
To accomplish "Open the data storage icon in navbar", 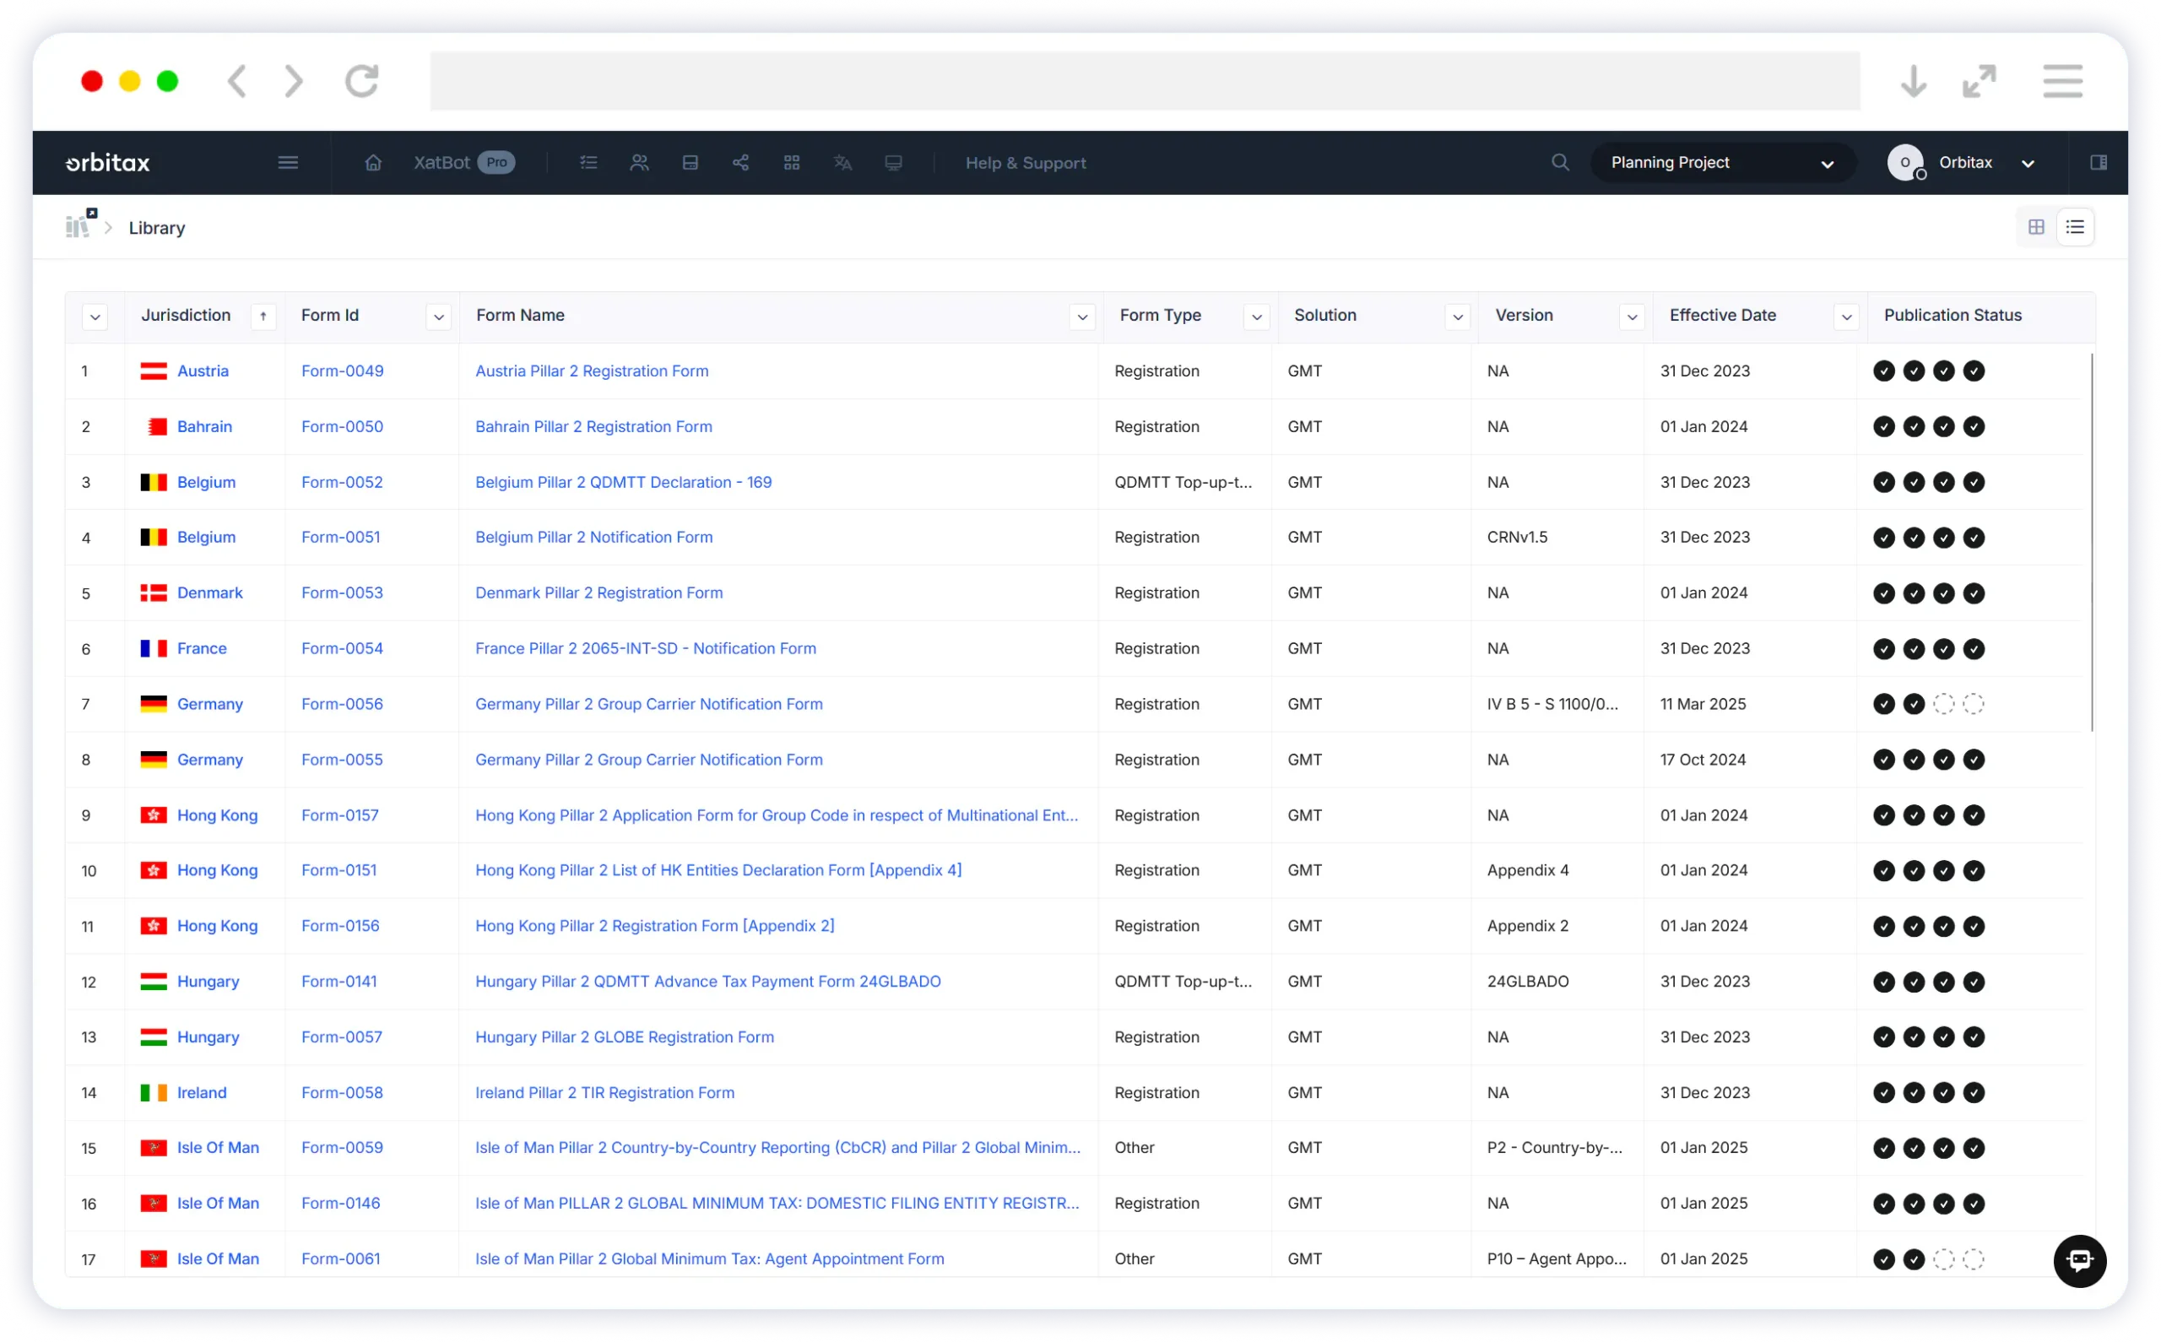I will [x=691, y=162].
